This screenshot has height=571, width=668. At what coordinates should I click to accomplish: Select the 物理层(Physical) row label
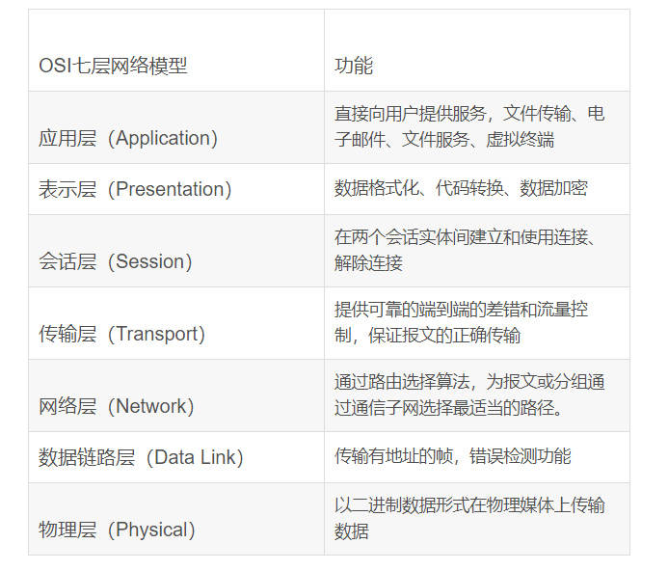(x=117, y=530)
